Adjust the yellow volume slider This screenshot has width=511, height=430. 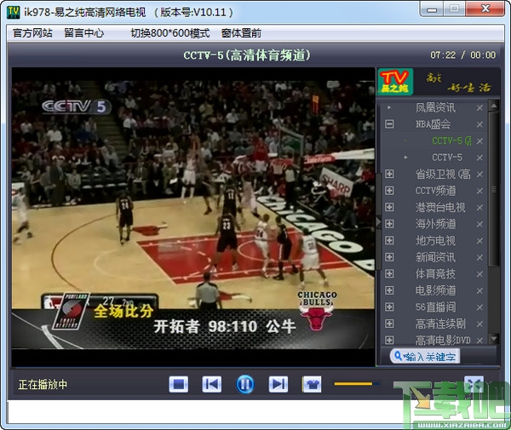[x=357, y=384]
